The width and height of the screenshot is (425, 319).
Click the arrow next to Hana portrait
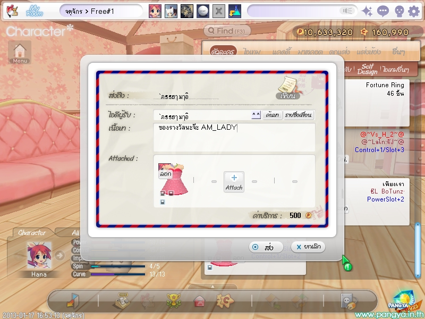click(59, 255)
